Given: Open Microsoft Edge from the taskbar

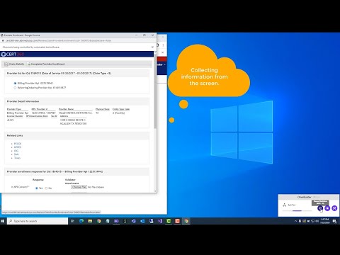Looking at the screenshot, I should coord(81,221).
